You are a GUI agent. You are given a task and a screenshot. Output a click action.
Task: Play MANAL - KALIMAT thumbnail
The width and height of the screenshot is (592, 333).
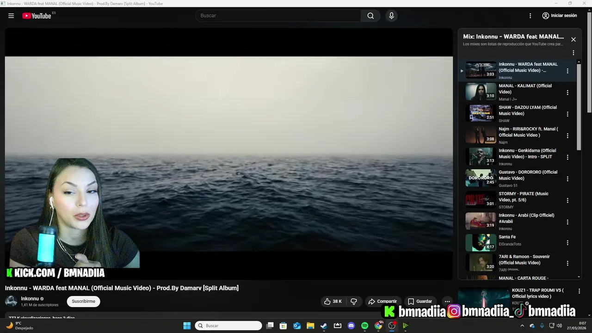point(481,92)
